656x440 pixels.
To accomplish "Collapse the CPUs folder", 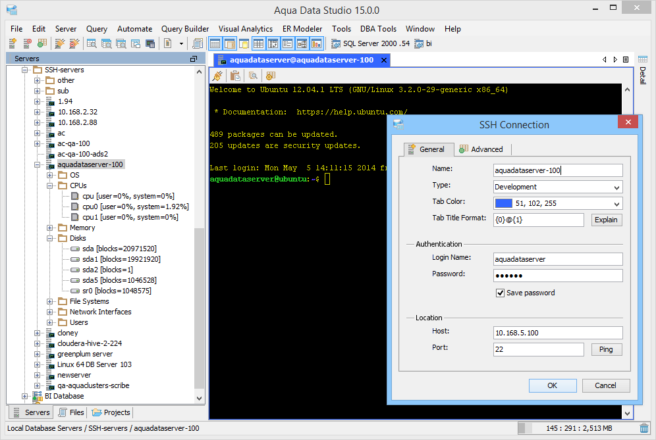I will click(49, 185).
